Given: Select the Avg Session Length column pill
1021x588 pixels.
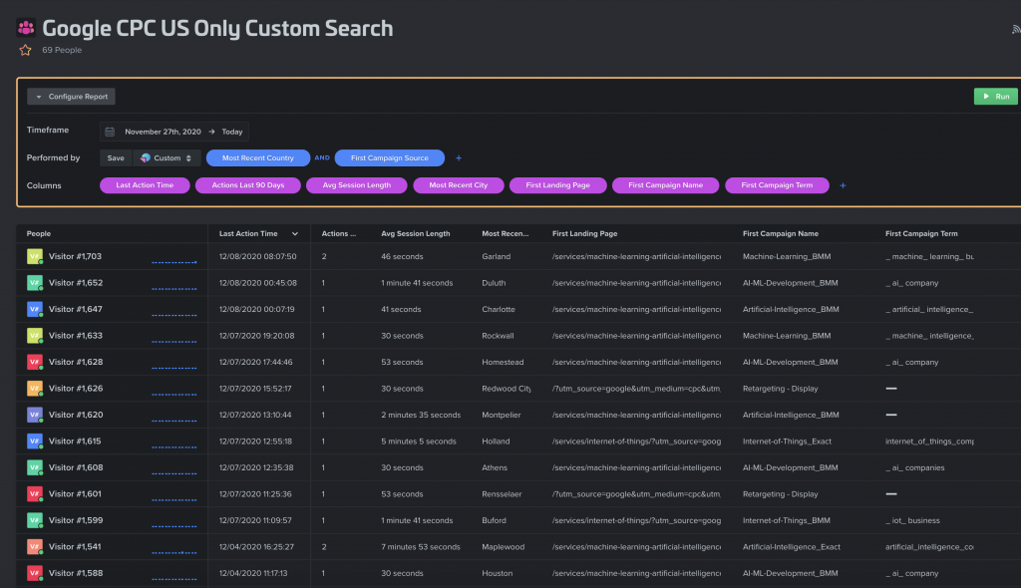Looking at the screenshot, I should coord(357,185).
